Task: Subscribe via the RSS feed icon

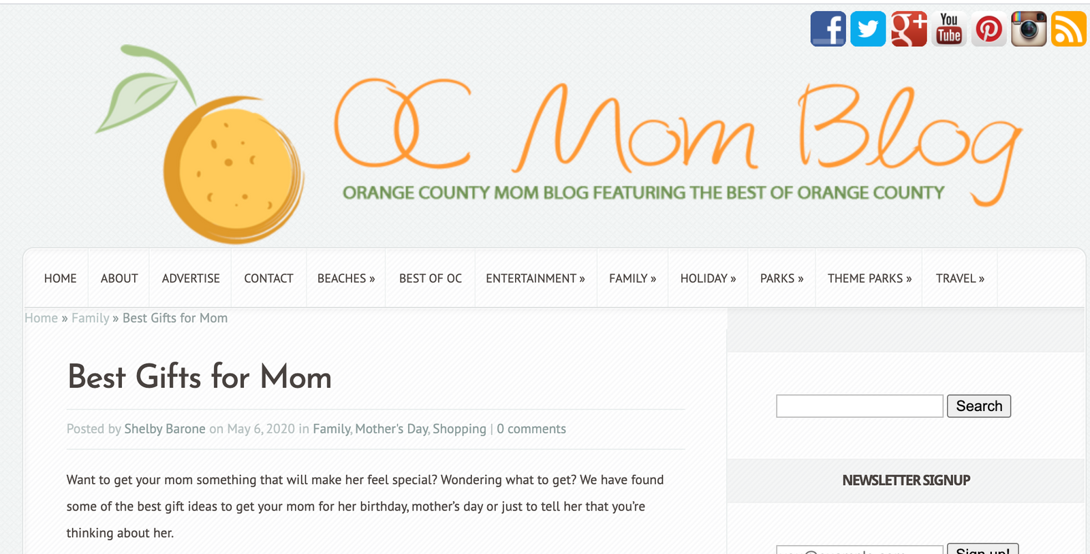Action: pos(1068,29)
